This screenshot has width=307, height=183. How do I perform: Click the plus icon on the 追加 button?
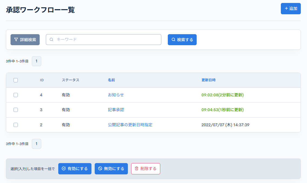[286, 9]
